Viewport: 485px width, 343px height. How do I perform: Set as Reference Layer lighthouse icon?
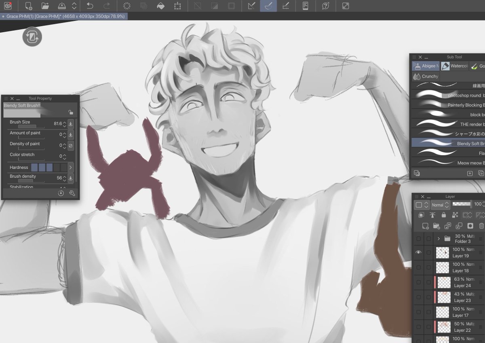point(432,215)
